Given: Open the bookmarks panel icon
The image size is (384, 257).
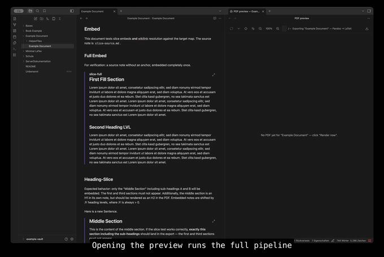Looking at the screenshot, I should coord(44,11).
